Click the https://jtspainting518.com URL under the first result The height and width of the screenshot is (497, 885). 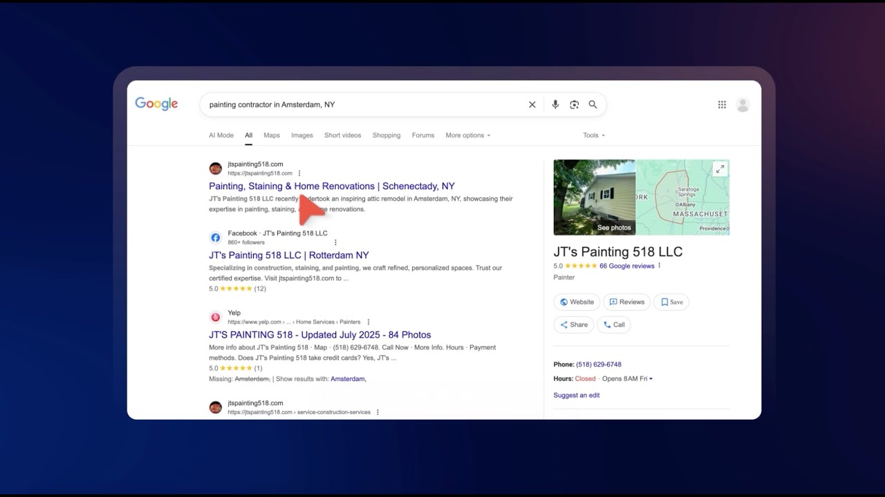click(x=260, y=173)
